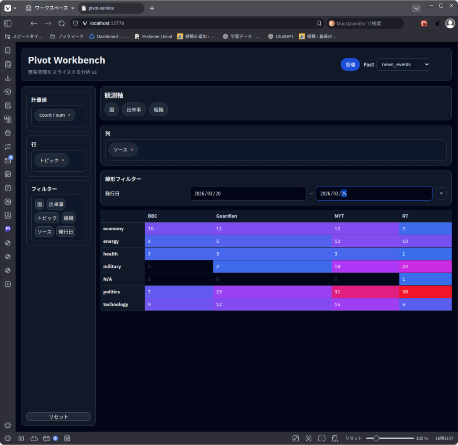Open the Fact news_events dropdown
Screen dimensions: 458x445
click(403, 64)
